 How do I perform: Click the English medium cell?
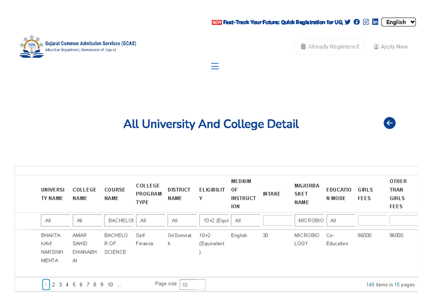(x=239, y=235)
